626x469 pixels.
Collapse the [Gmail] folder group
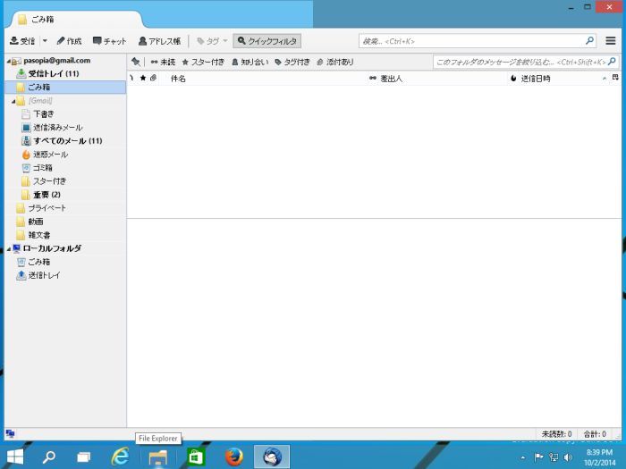[x=13, y=101]
